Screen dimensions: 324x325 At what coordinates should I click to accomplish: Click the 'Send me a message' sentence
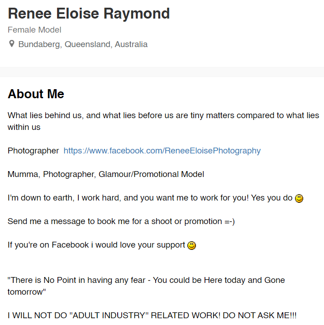[121, 221]
